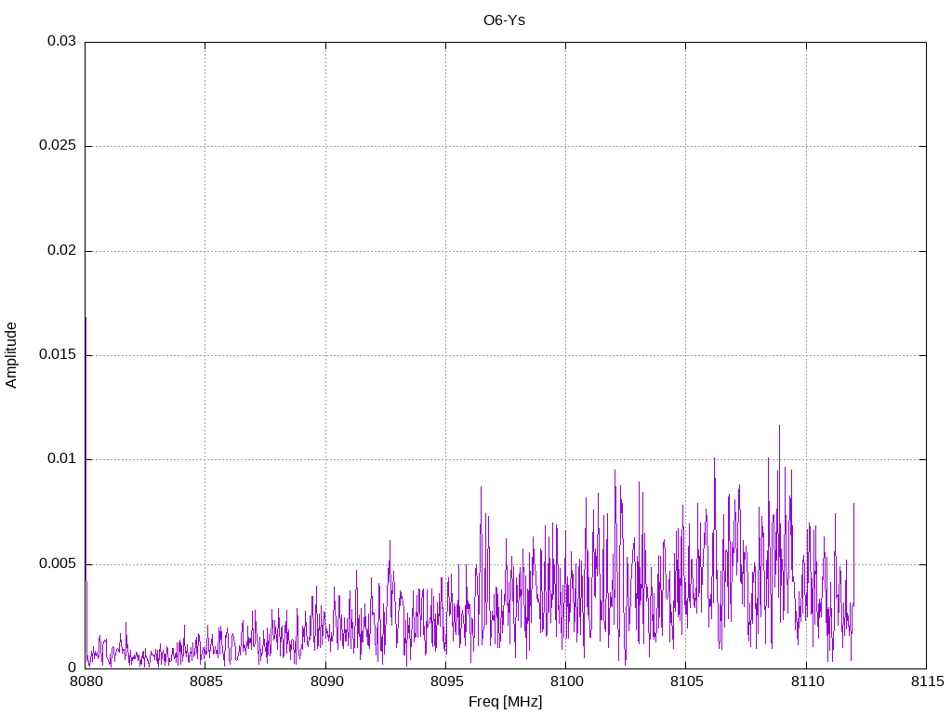Click the 8105 x-axis tick label
The image size is (952, 714).
[x=685, y=682]
